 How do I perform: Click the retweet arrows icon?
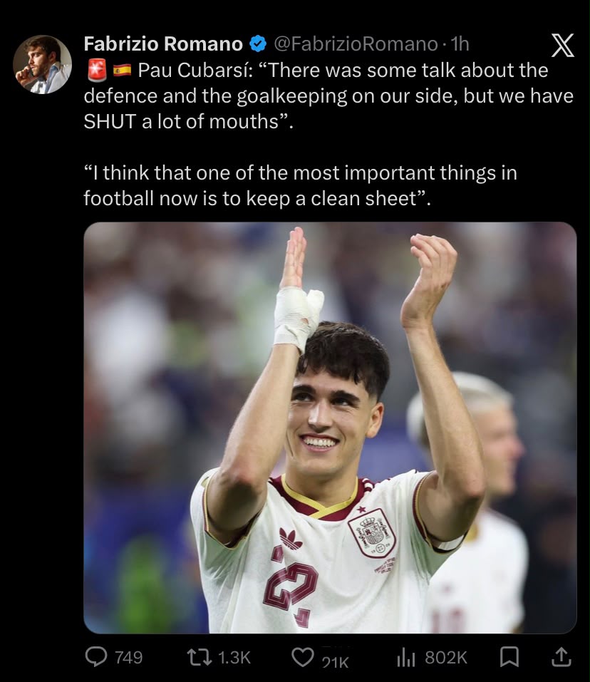[x=199, y=657]
